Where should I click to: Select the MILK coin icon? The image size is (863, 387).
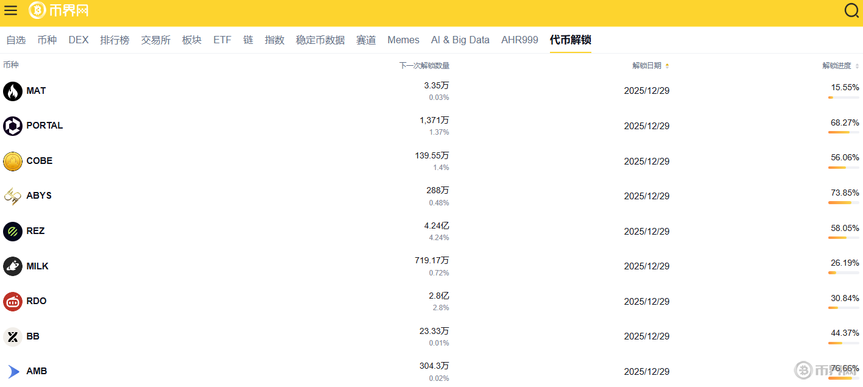tap(12, 266)
